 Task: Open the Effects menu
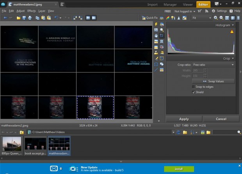tap(32, 11)
